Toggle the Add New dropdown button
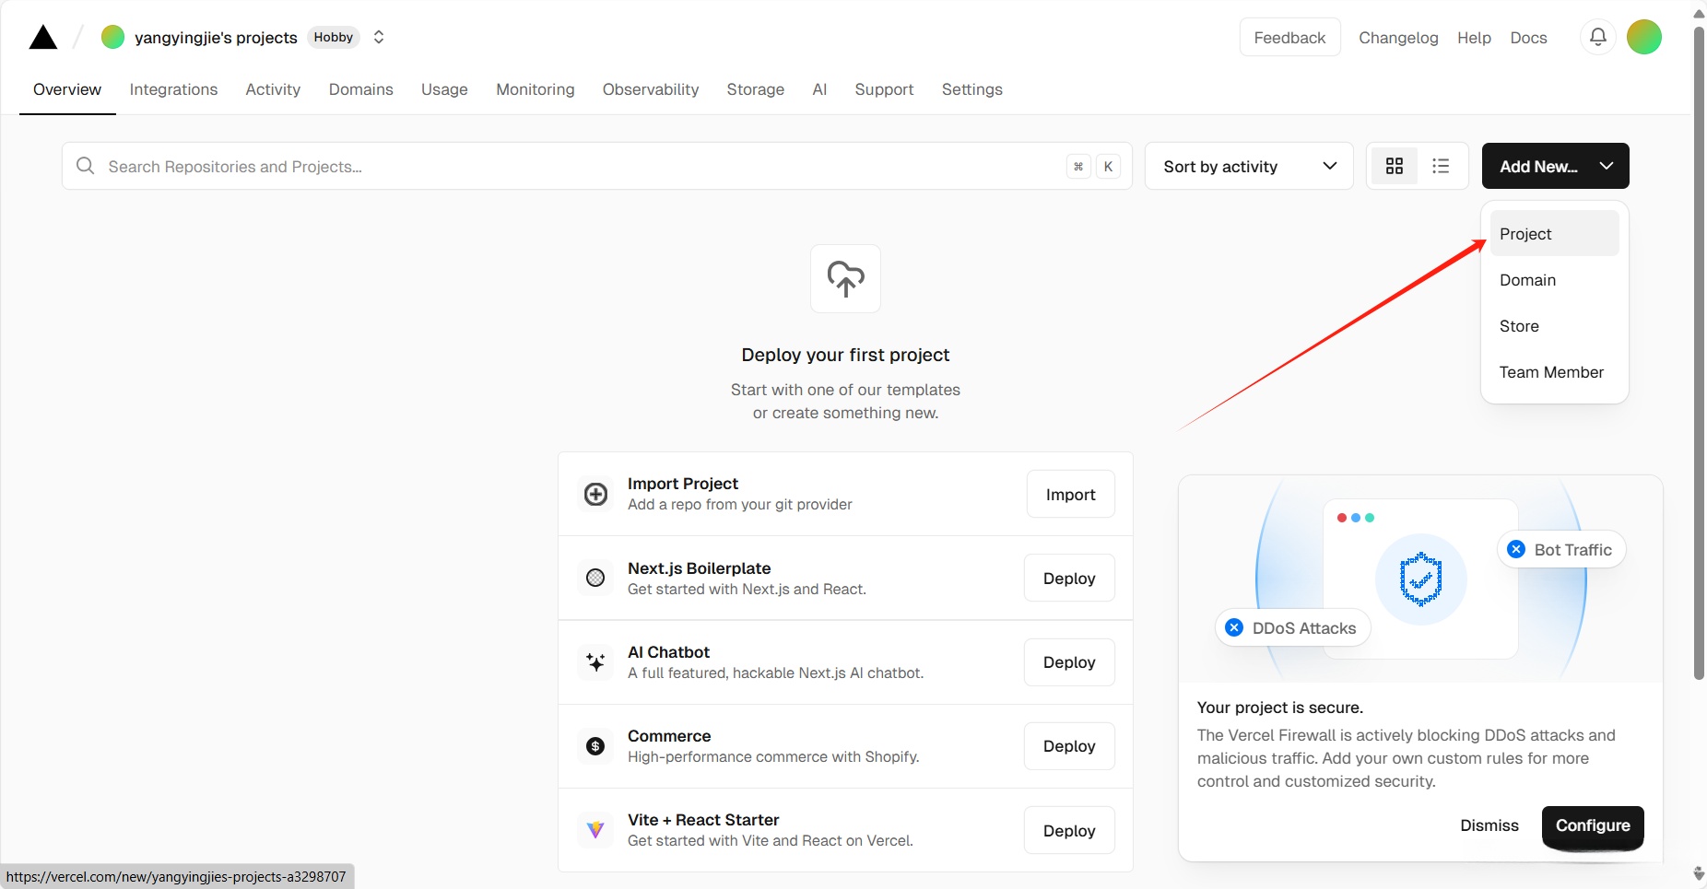Viewport: 1707px width, 889px height. point(1555,166)
